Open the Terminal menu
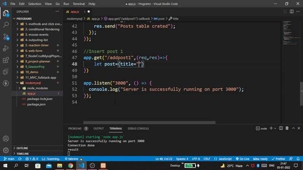 coord(79,4)
